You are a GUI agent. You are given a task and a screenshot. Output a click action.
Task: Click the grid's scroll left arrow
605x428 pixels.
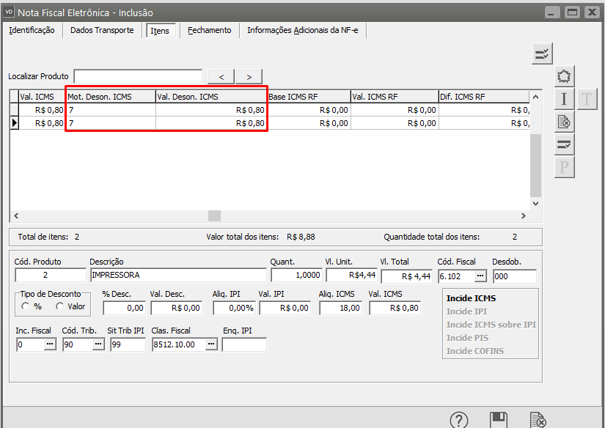coord(16,216)
